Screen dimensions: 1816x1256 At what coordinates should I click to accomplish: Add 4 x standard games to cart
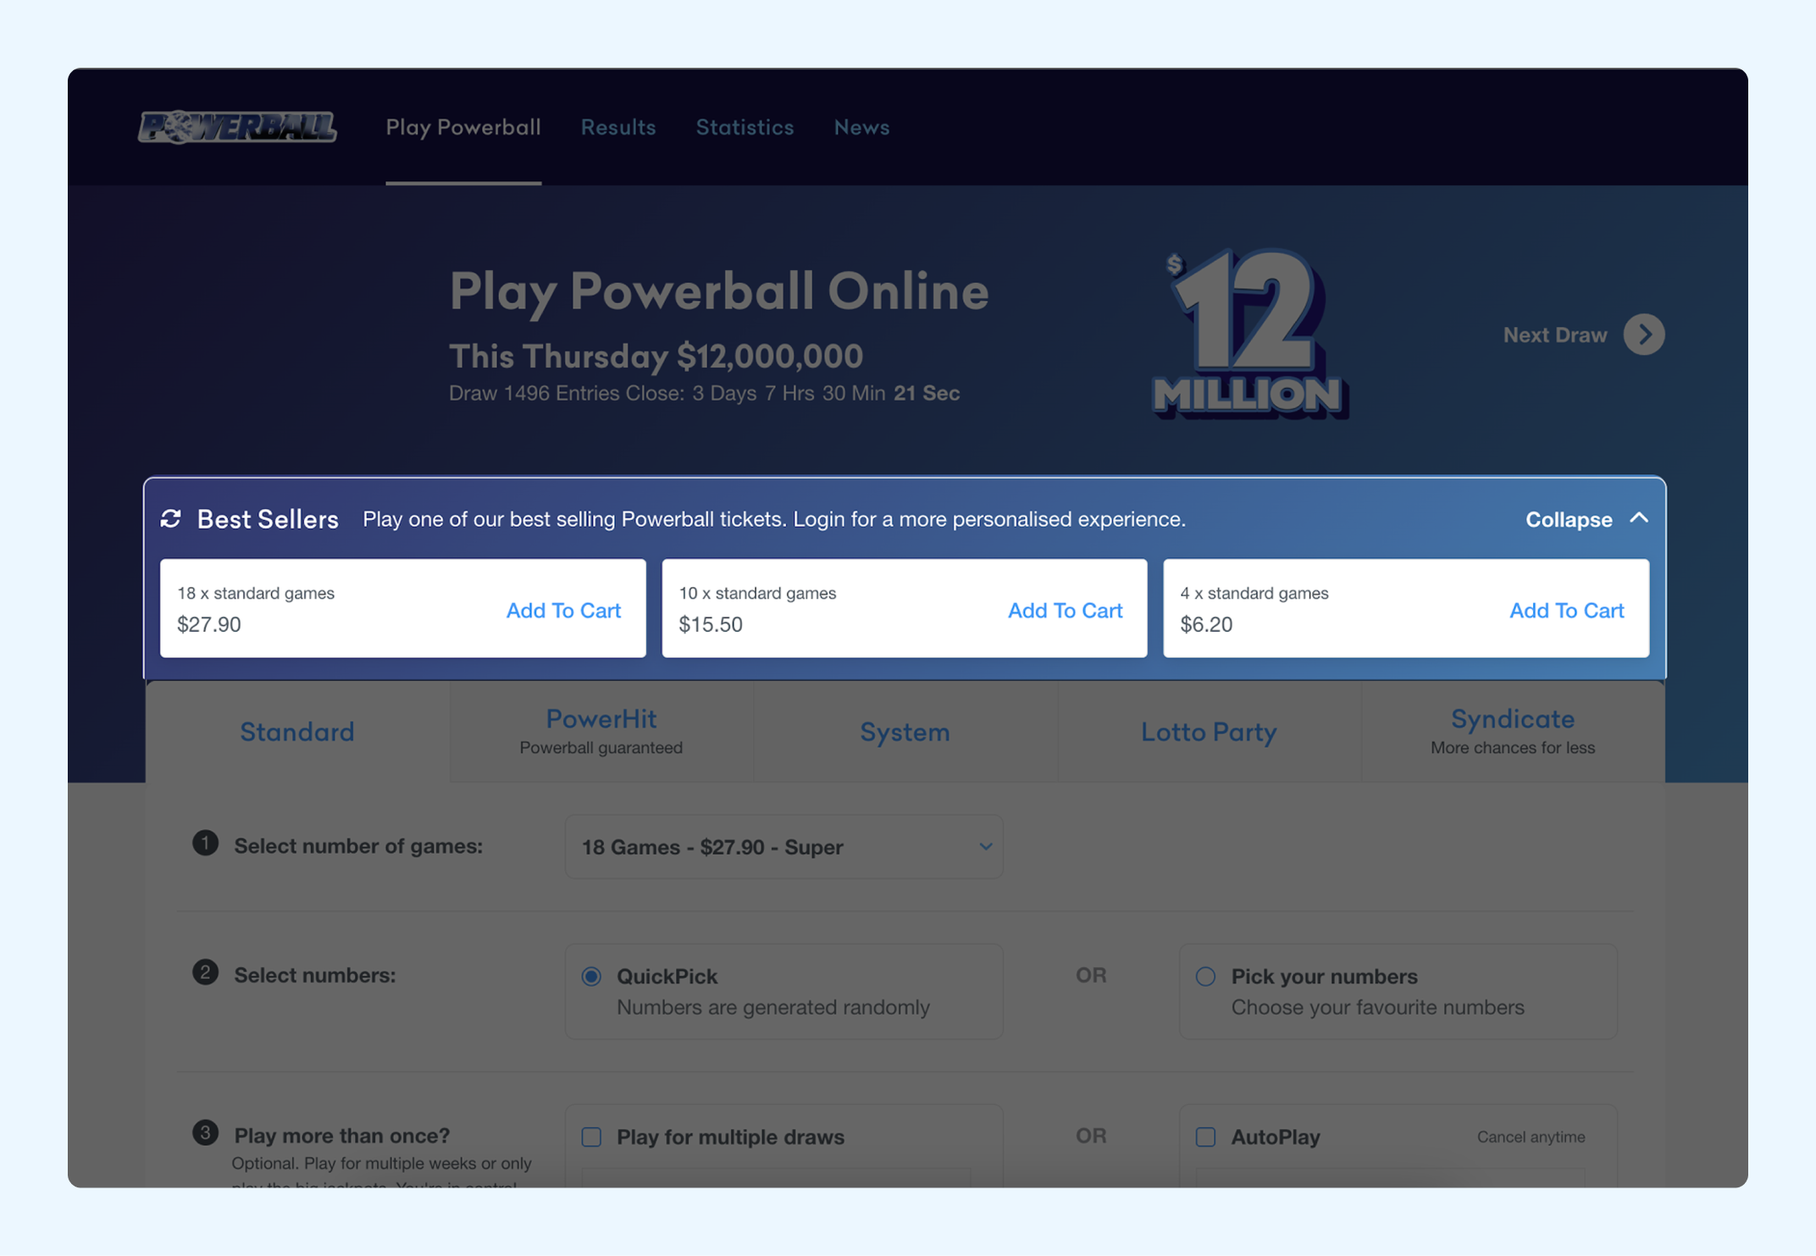(x=1566, y=610)
